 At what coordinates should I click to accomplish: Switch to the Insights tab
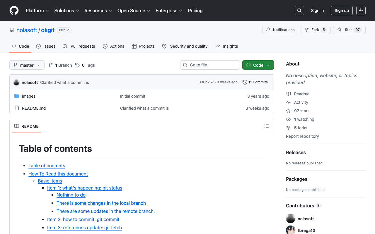coord(227,46)
